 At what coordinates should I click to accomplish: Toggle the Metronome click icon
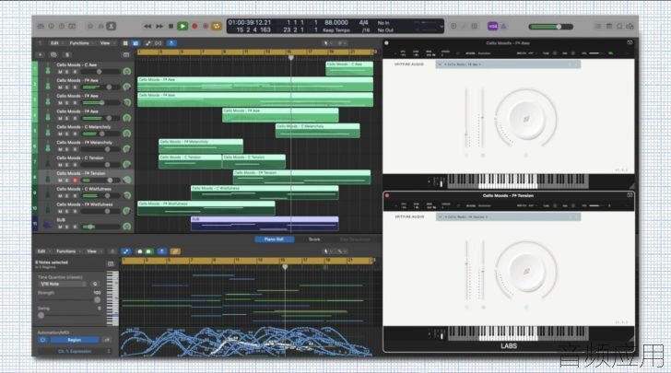click(503, 26)
